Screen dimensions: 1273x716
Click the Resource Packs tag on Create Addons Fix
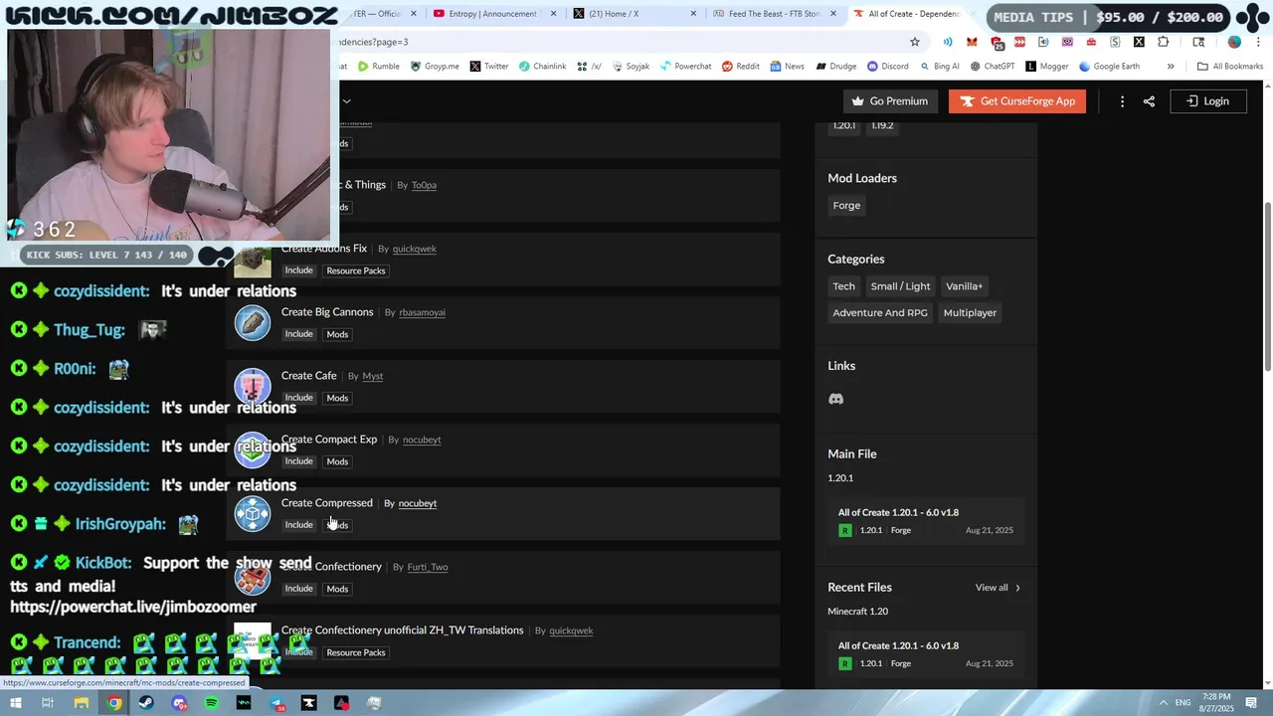pos(356,270)
